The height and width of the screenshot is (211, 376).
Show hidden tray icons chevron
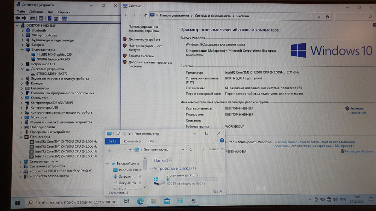310,199
